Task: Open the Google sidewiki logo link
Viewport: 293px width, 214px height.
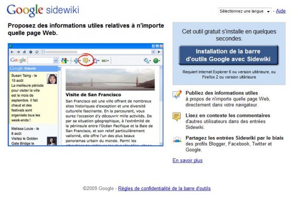Action: point(43,10)
